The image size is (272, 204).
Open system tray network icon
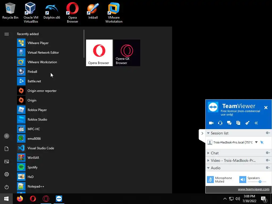(x=231, y=199)
